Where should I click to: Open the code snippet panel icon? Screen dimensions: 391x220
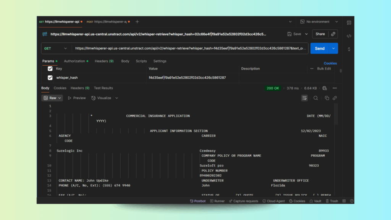pyautogui.click(x=349, y=36)
